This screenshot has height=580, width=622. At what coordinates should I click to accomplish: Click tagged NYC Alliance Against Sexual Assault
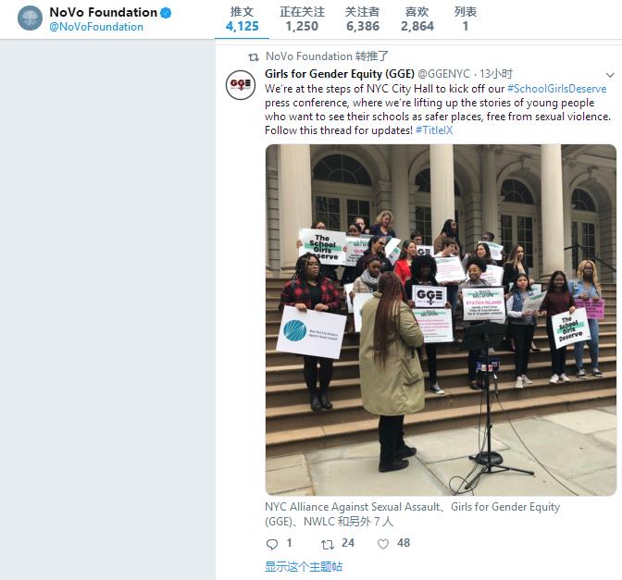pos(353,507)
